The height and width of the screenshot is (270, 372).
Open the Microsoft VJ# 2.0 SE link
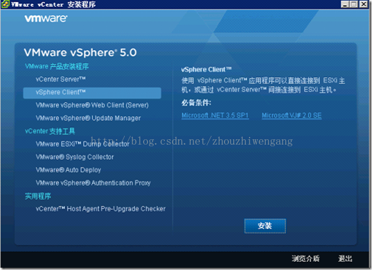[292, 116]
